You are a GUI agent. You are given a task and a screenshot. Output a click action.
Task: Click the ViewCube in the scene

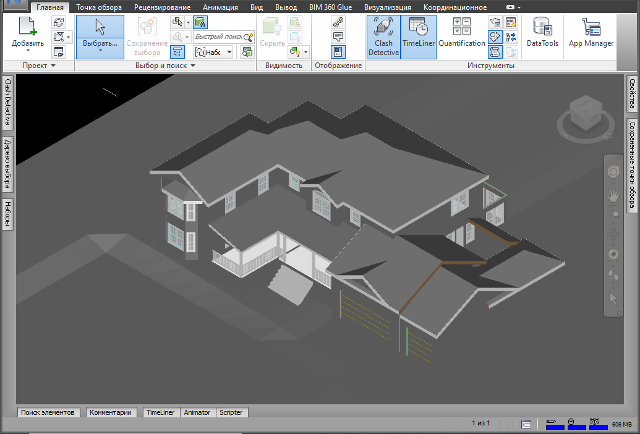click(586, 113)
